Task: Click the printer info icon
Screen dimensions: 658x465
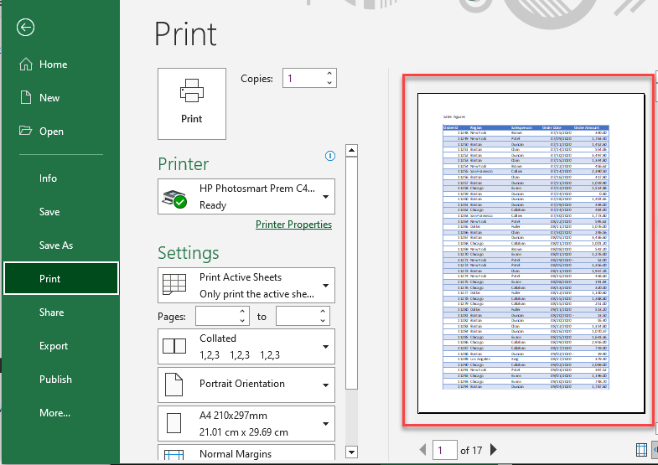Action: tap(330, 156)
